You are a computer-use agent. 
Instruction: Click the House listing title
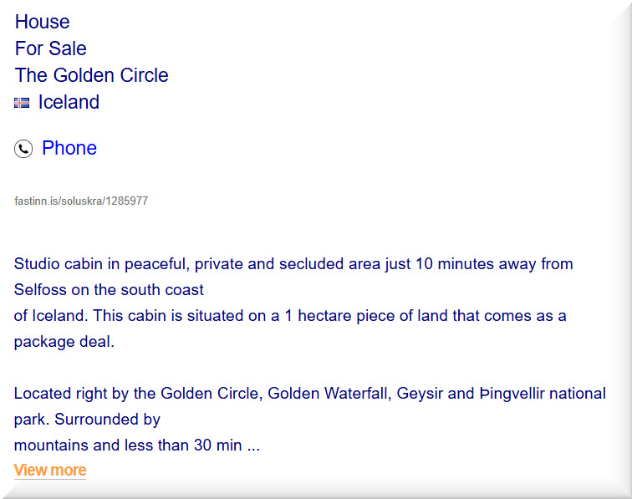click(x=43, y=22)
